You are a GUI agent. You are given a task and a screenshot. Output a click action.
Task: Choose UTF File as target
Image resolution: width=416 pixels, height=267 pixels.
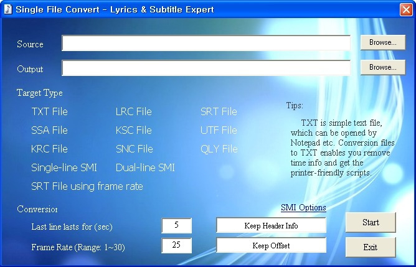219,130
